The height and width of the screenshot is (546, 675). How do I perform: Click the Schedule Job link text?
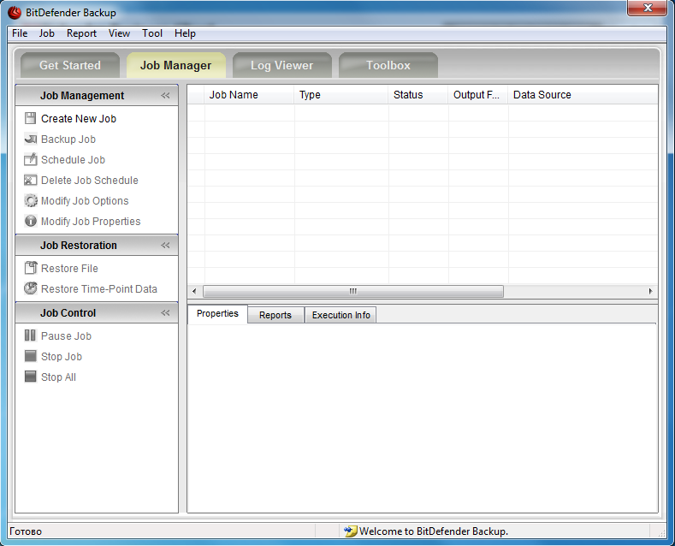tap(74, 160)
